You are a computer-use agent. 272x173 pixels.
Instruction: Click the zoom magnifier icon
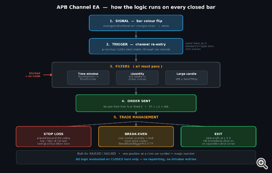click(x=262, y=163)
